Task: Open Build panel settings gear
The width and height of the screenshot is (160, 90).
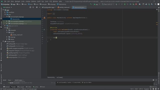Action: tap(153, 80)
